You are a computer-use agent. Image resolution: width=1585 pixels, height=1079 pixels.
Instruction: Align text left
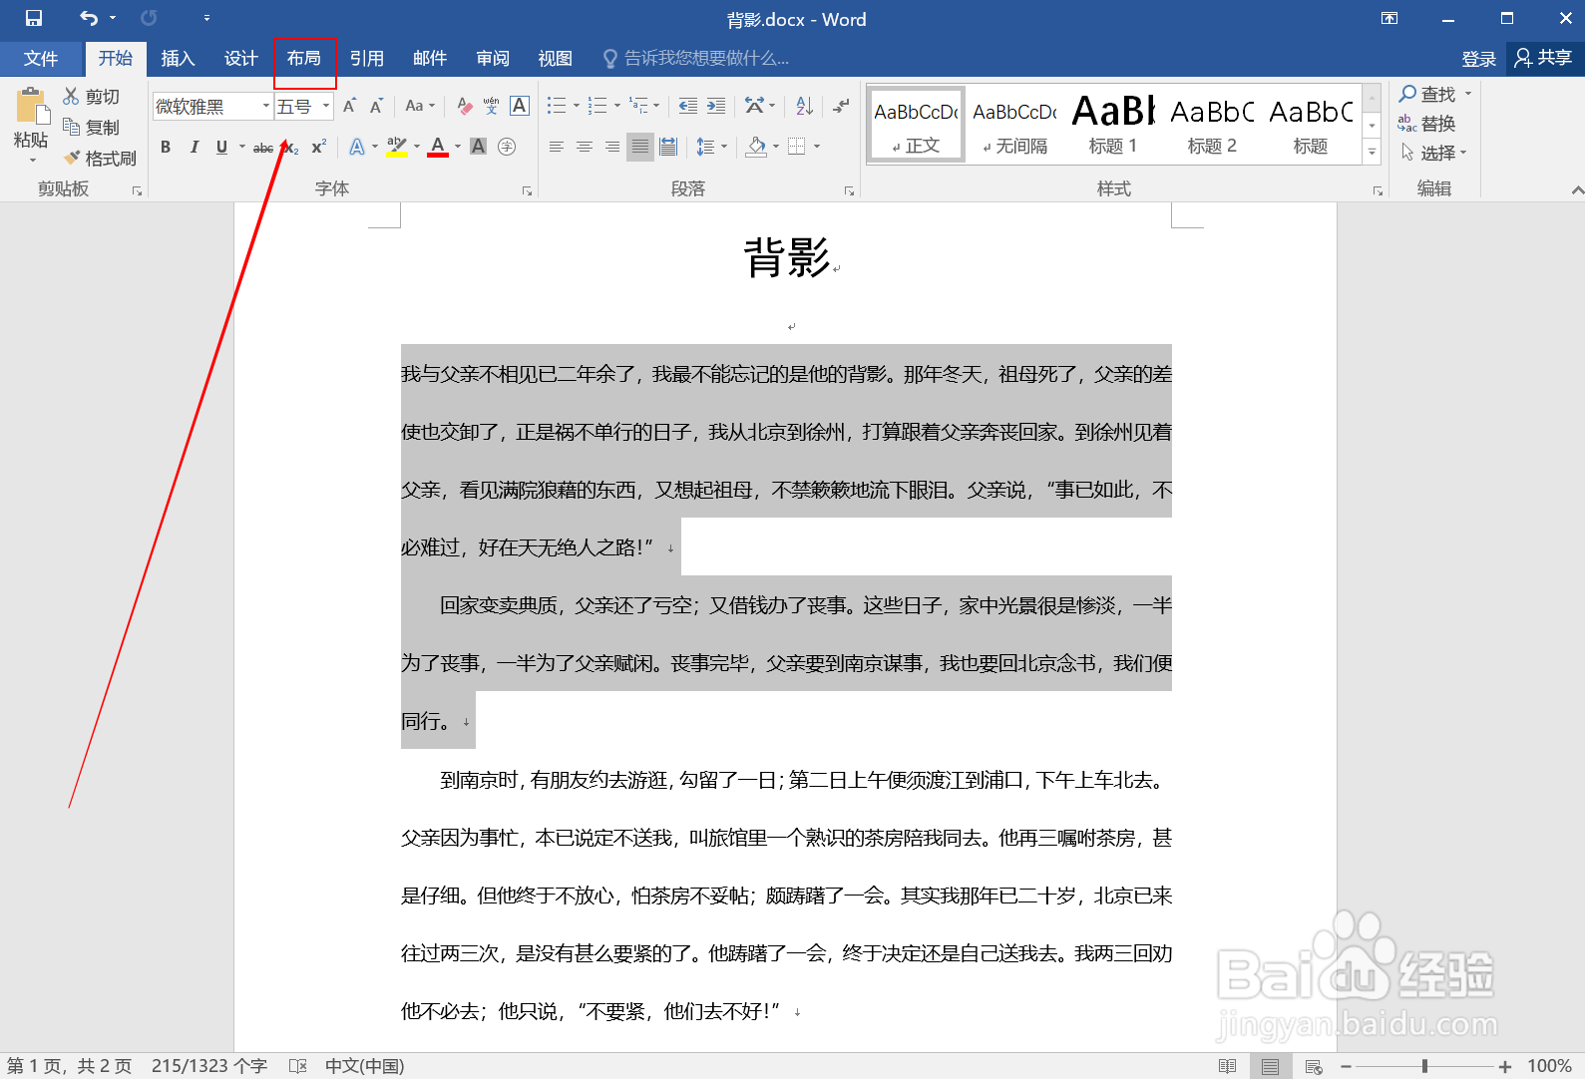[557, 147]
